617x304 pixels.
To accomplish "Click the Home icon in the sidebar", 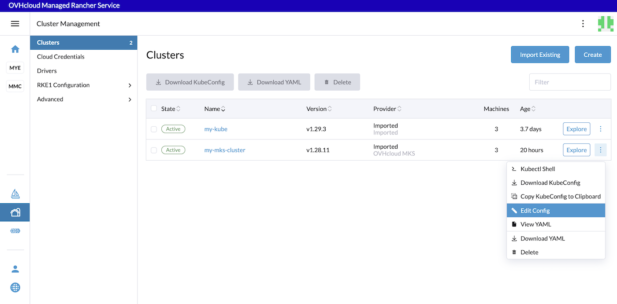I will click(15, 49).
